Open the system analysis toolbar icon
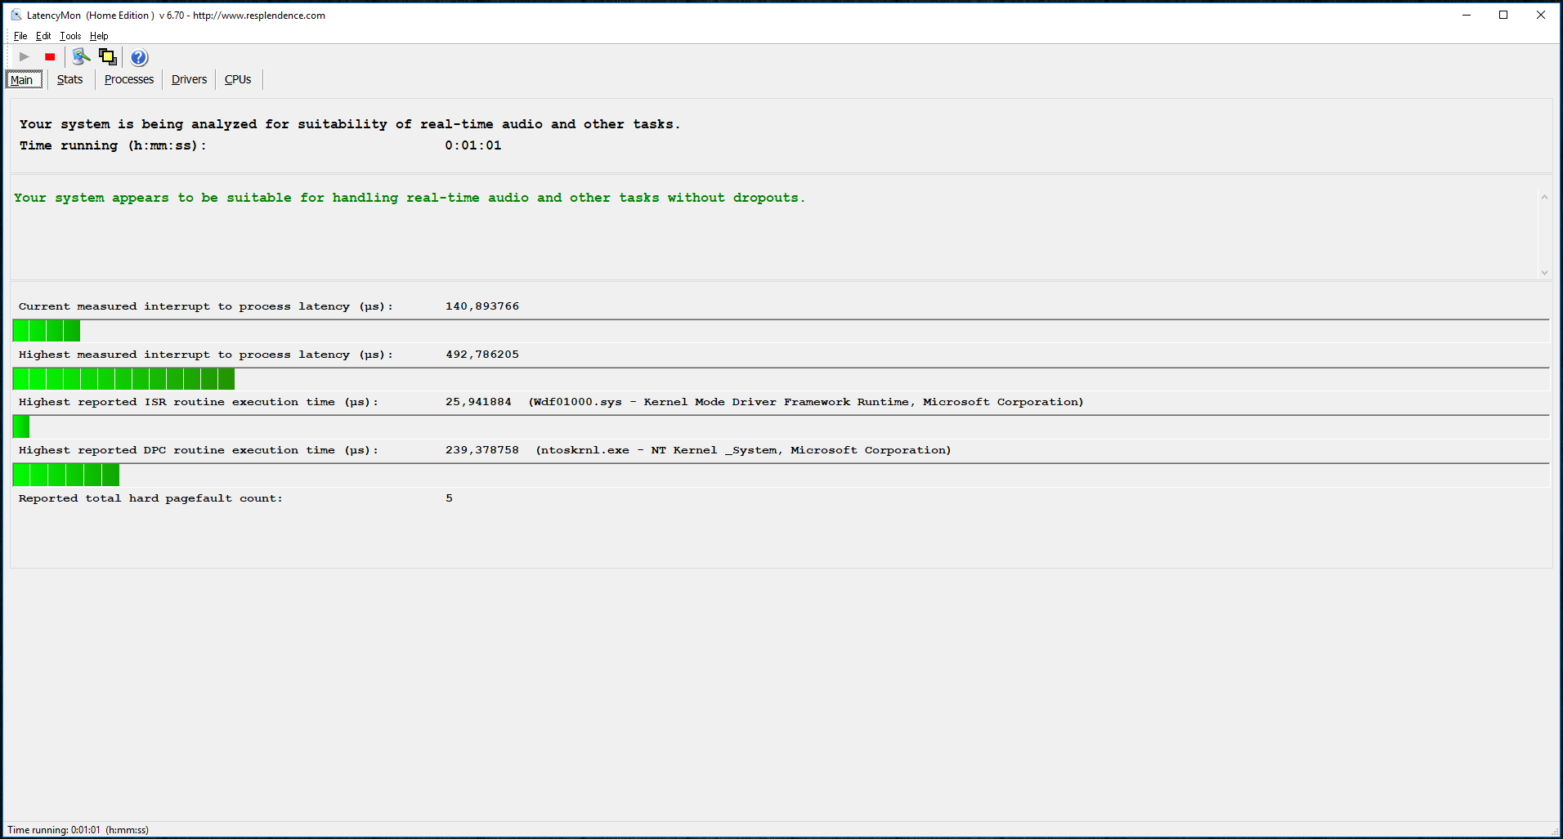Viewport: 1563px width, 839px height. click(x=81, y=56)
